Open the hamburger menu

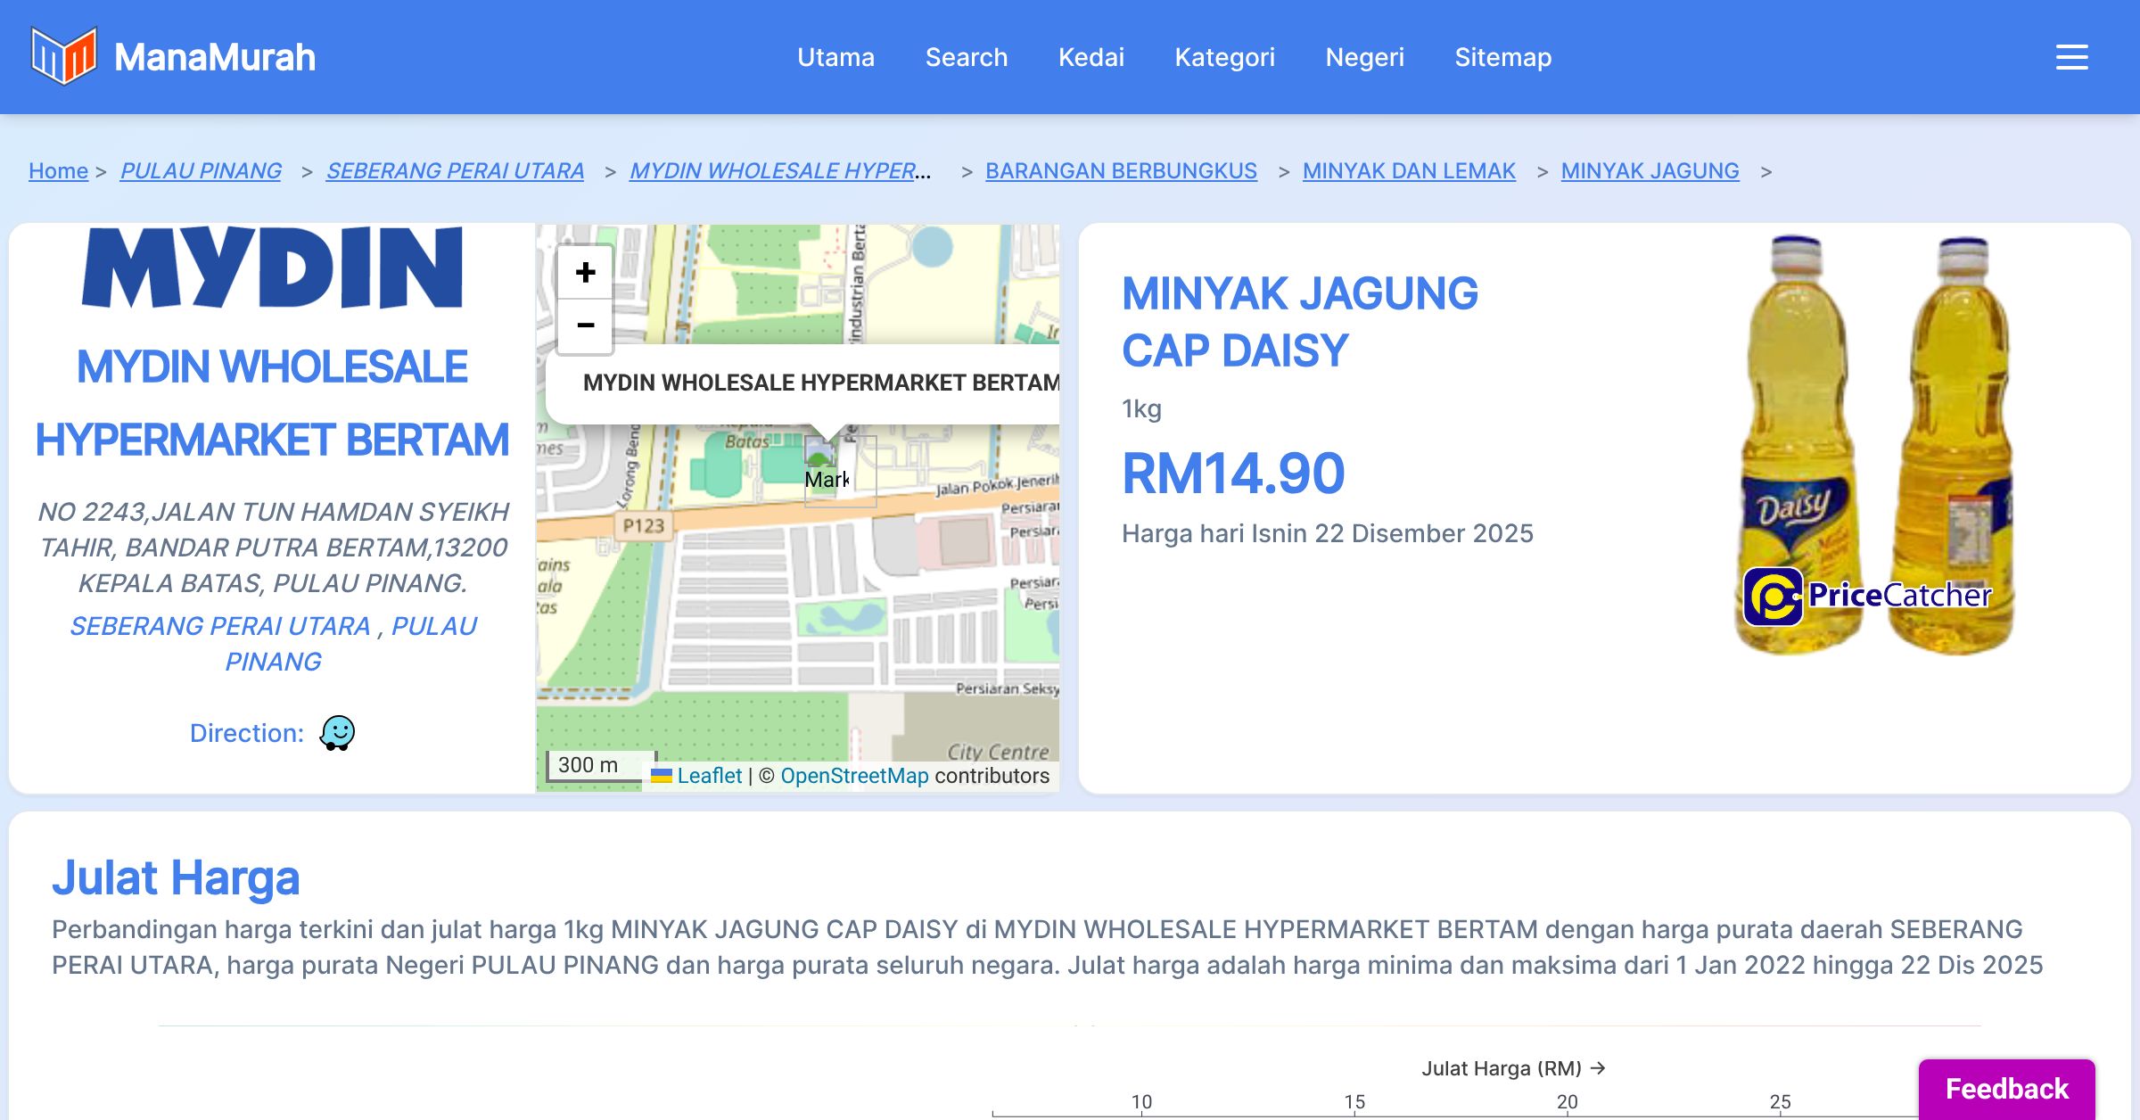tap(2071, 57)
